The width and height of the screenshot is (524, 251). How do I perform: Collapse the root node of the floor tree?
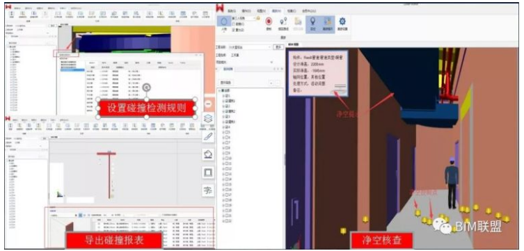click(x=220, y=90)
